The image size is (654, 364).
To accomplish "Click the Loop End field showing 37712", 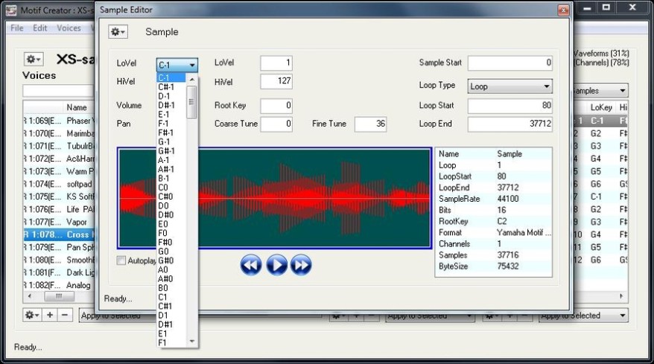I will pos(510,124).
